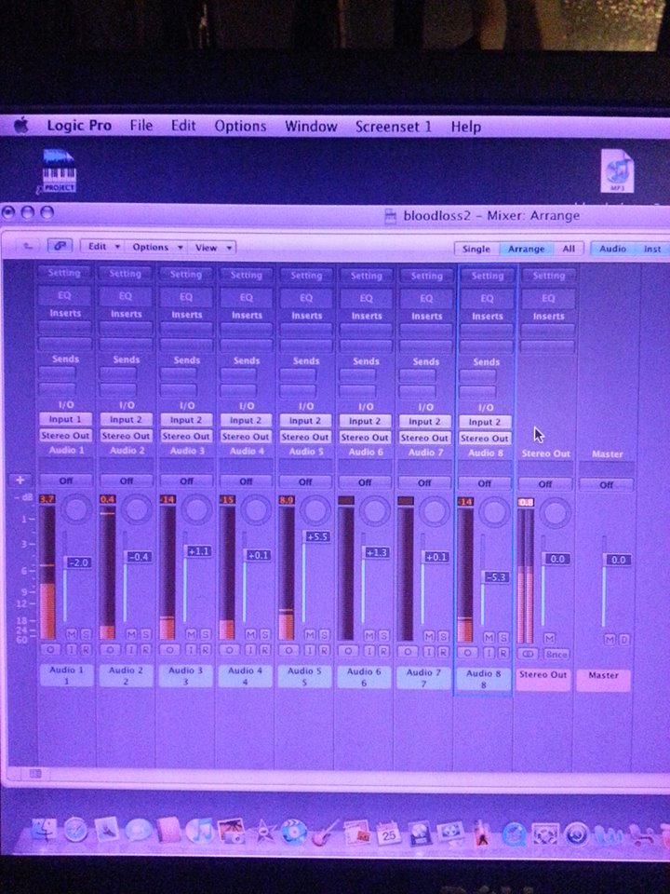
Task: Click the document icon in the mixer window title
Action: tap(391, 216)
